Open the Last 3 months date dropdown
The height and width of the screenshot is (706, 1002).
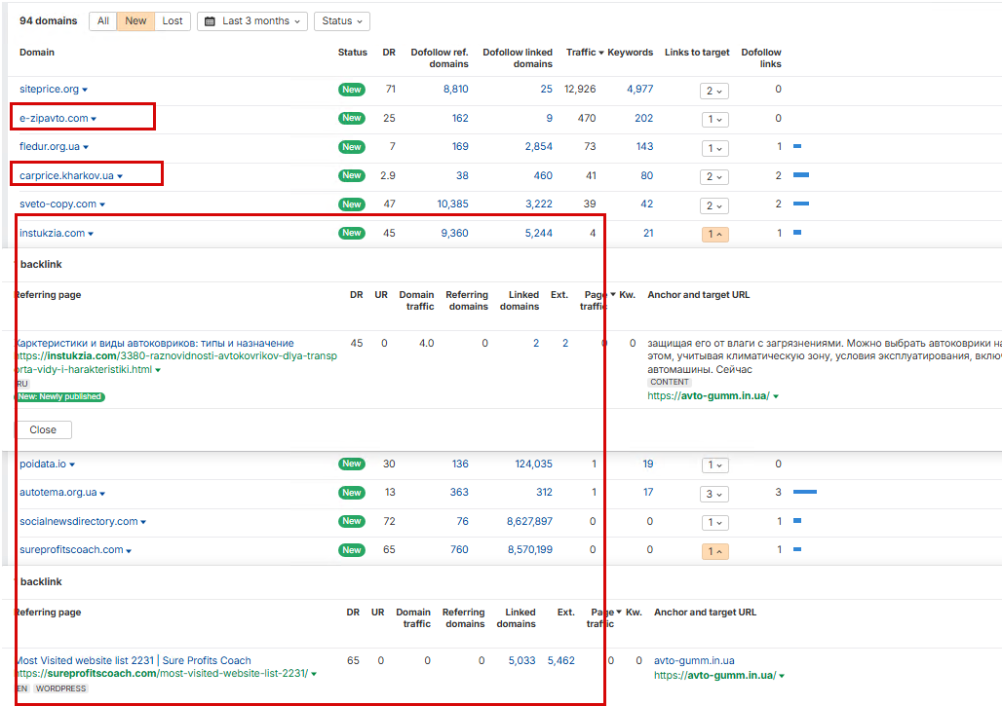tap(252, 21)
